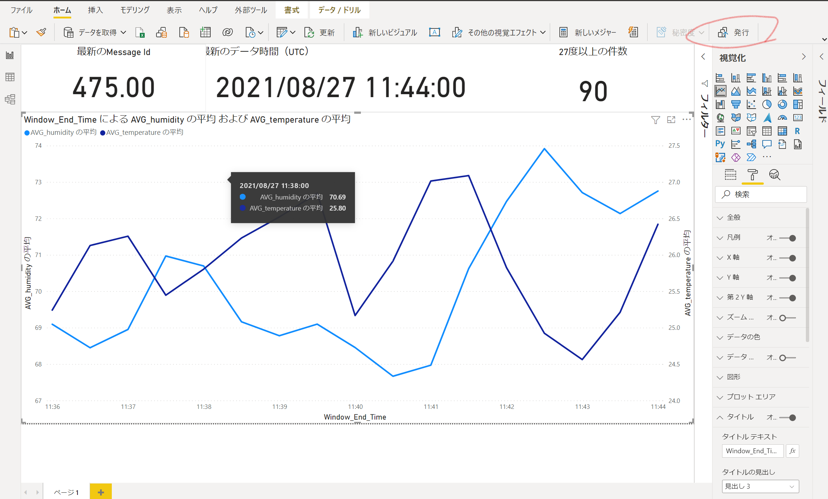Select the Pie chart visualization icon
This screenshot has width=828, height=499.
[x=767, y=105]
